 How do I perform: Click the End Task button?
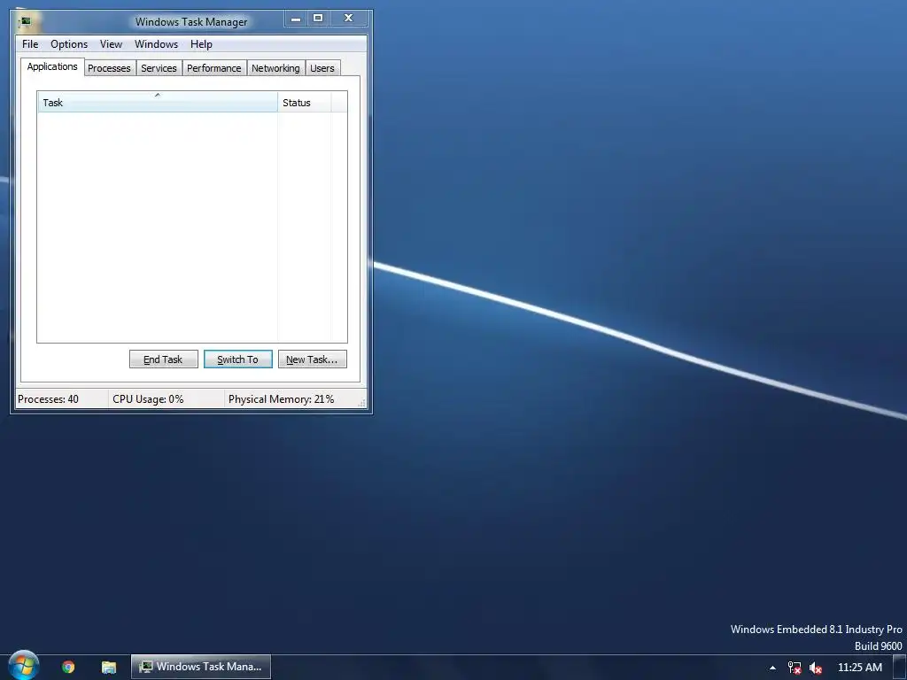tap(164, 359)
